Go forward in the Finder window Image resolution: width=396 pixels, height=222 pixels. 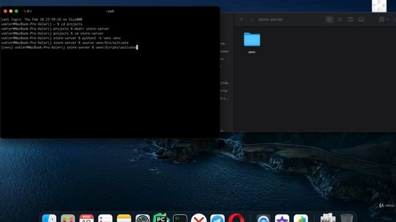(x=251, y=19)
